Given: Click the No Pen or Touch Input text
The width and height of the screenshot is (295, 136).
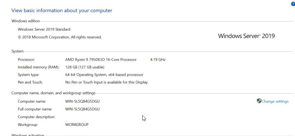Looking at the screenshot, I should pos(106,82).
